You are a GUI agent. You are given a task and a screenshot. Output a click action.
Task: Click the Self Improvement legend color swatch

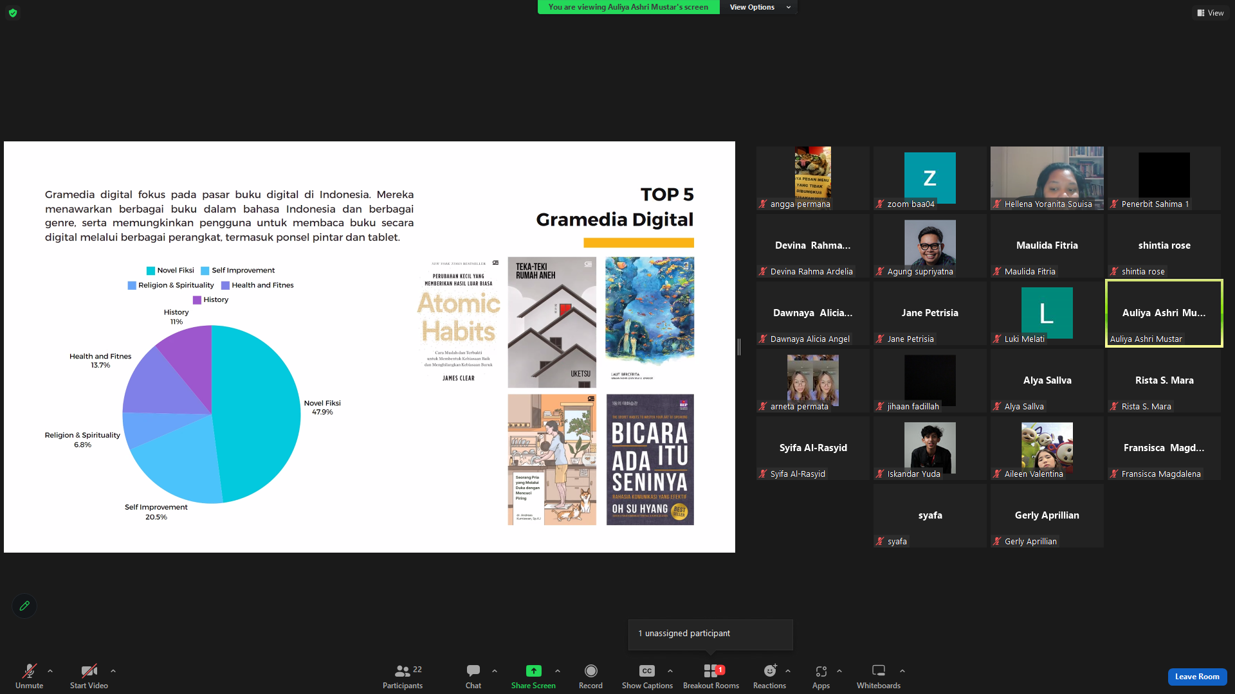pos(205,271)
